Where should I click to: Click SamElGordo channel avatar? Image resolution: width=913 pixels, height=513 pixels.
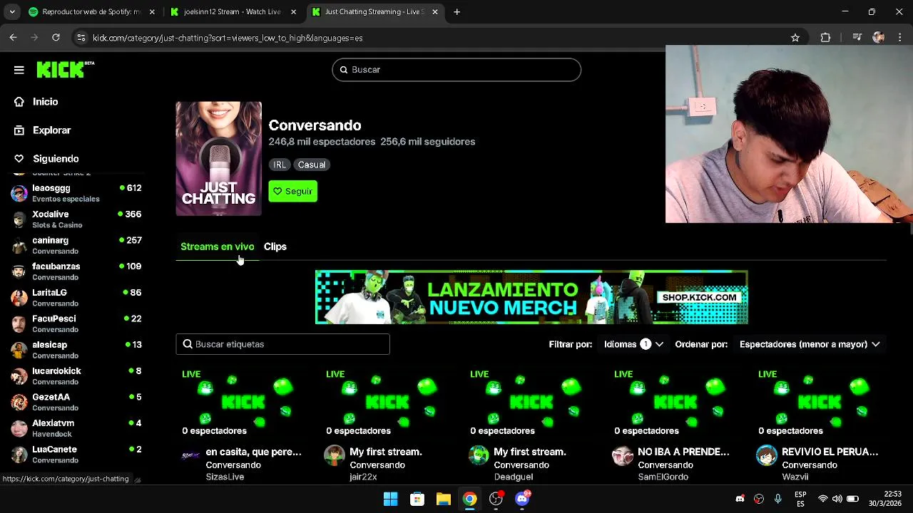623,455
